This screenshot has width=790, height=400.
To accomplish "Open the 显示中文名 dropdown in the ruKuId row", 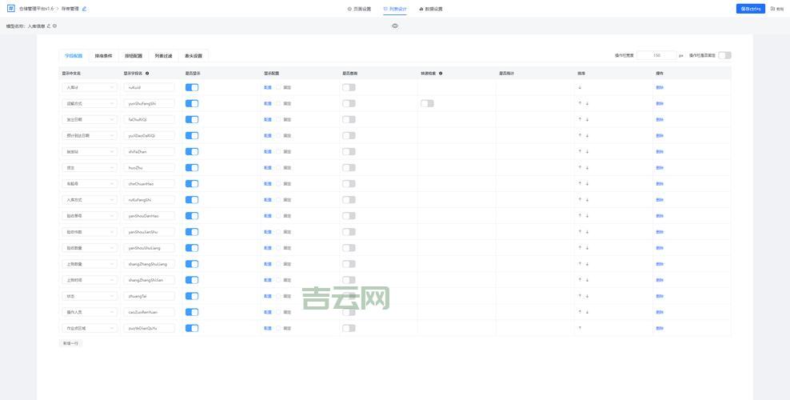I will 90,87.
